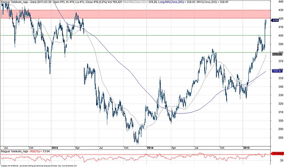Click the 370 price axis label
This screenshot has width=284, height=167.
coord(280,61)
